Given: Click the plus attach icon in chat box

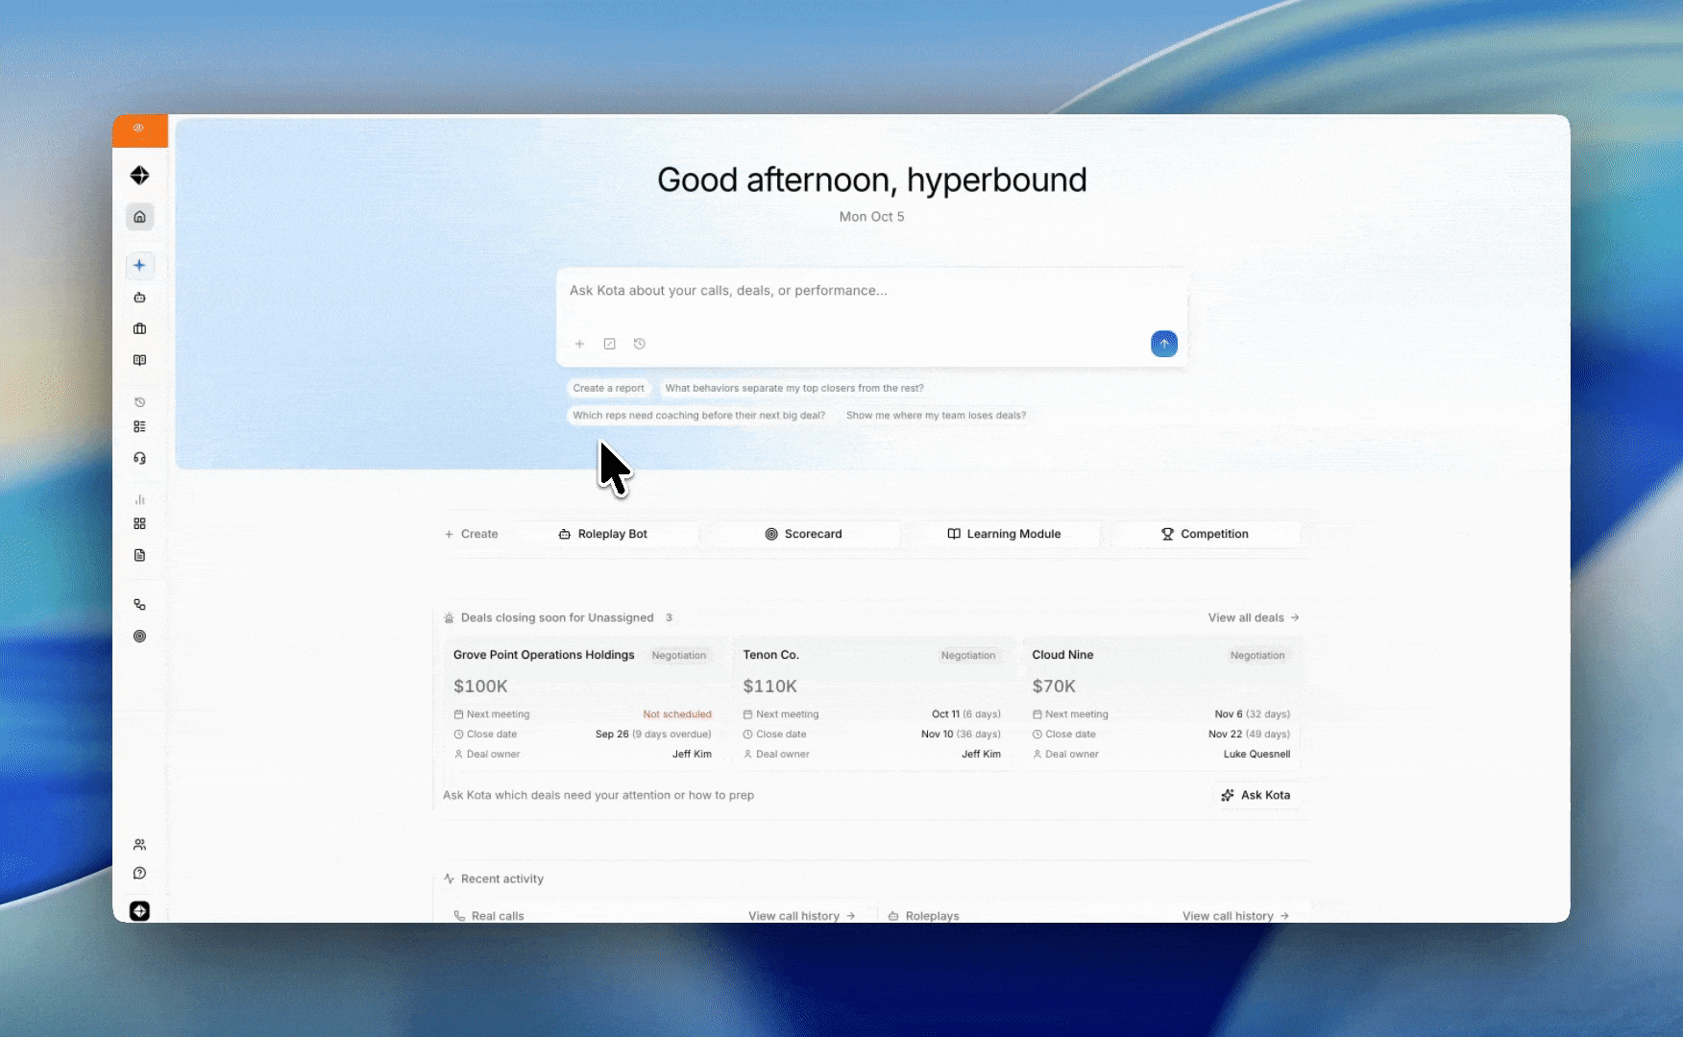Looking at the screenshot, I should (579, 344).
